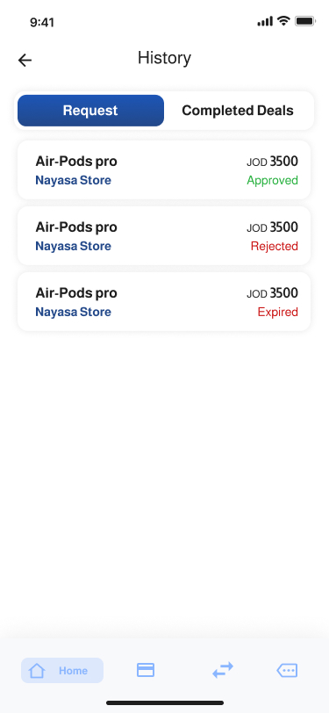Open the card icon in bottom navigation
The image size is (329, 713).
click(146, 670)
